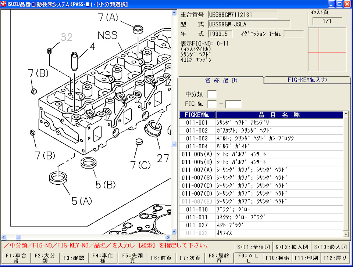Show enlarged diagram with S+F2 拡大図
This screenshot has height=267, width=353.
pos(292,247)
